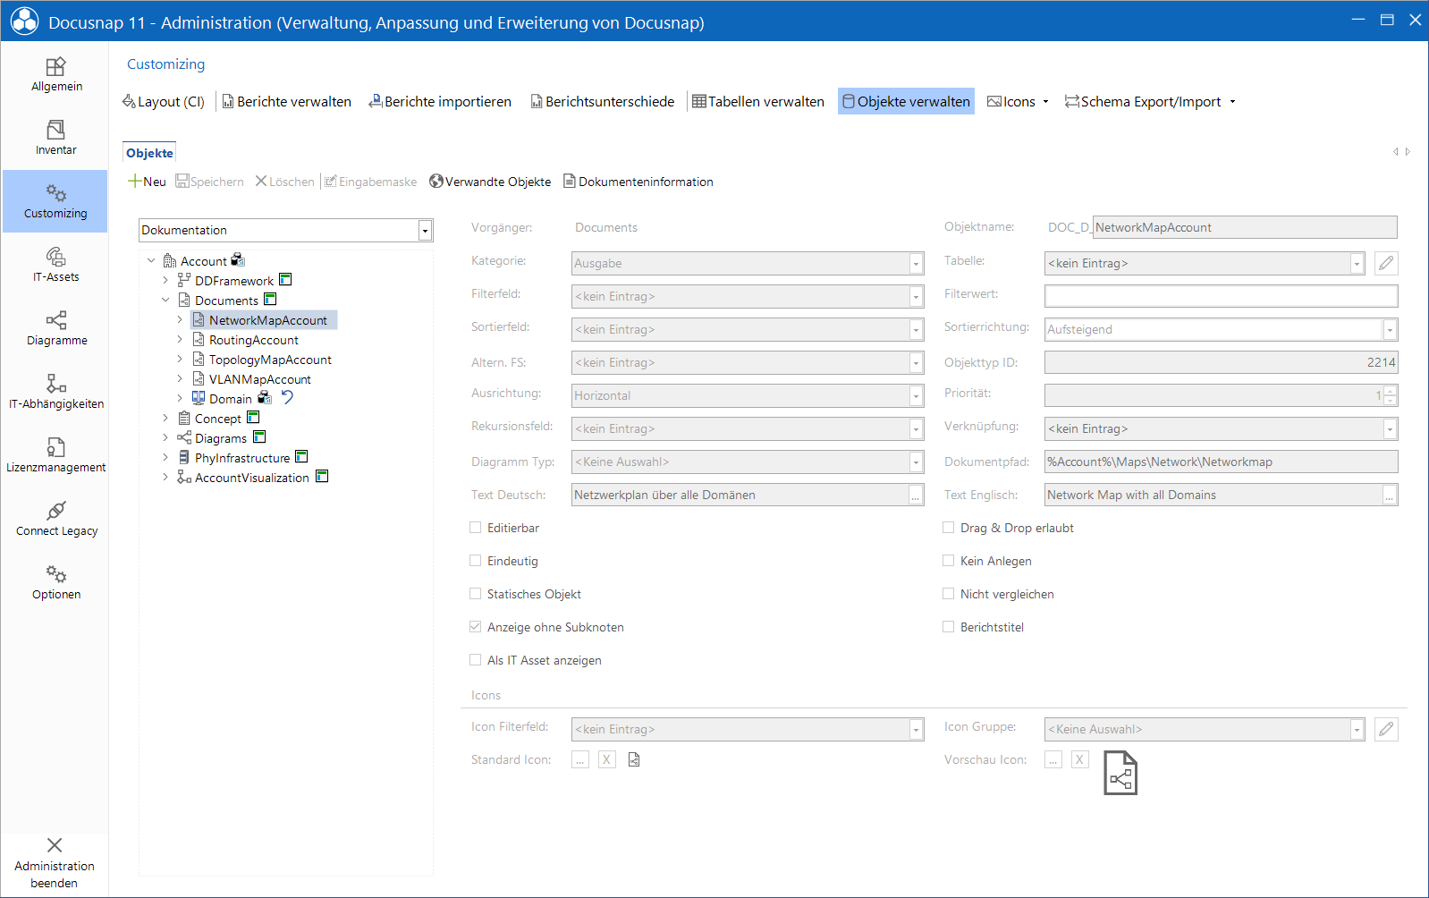This screenshot has height=898, width=1429.
Task: Select Objekte verwalten in toolbar
Action: click(x=906, y=102)
